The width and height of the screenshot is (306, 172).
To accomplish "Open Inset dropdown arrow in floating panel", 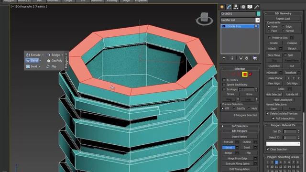I will pyautogui.click(x=39, y=66).
